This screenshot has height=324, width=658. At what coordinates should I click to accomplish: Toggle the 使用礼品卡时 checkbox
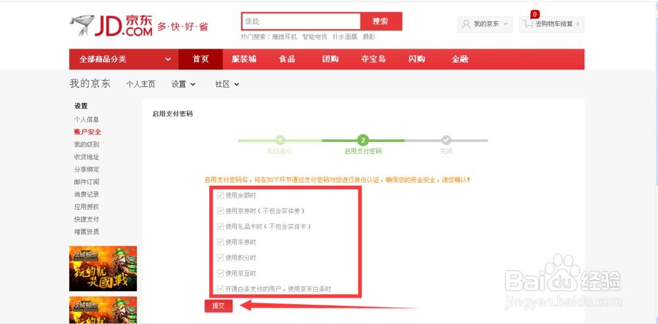pos(220,226)
